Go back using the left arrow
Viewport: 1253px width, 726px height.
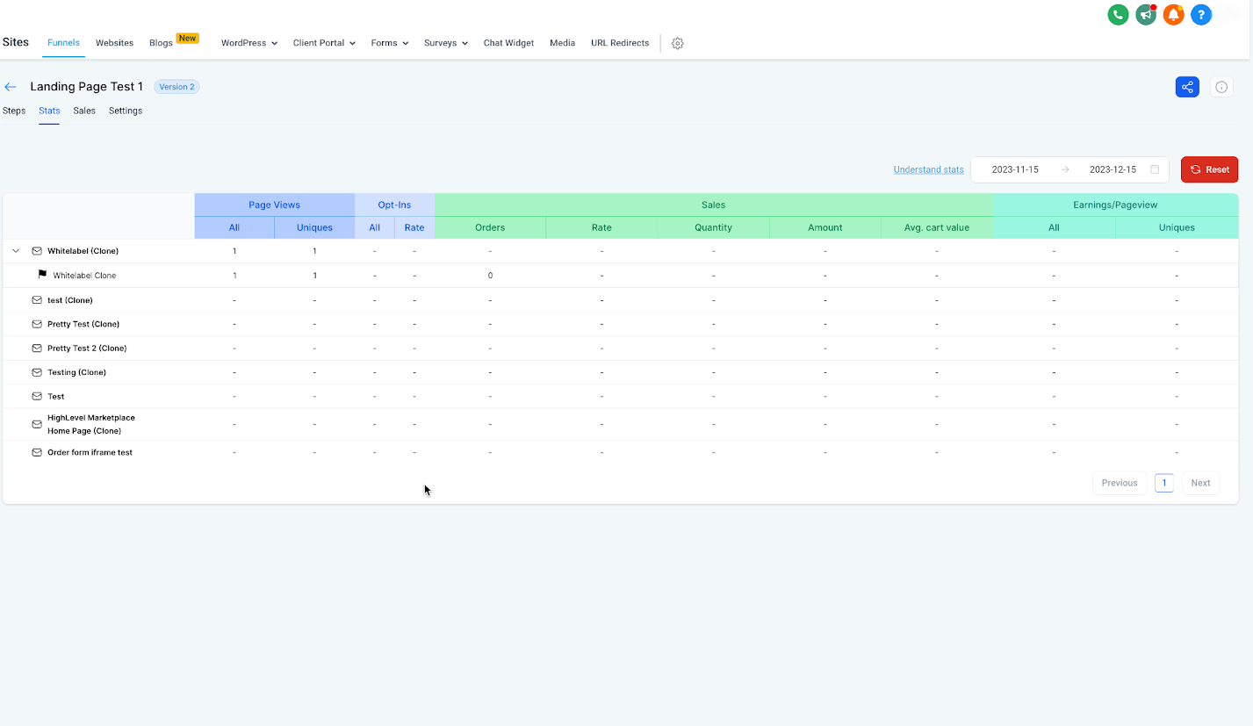[11, 87]
